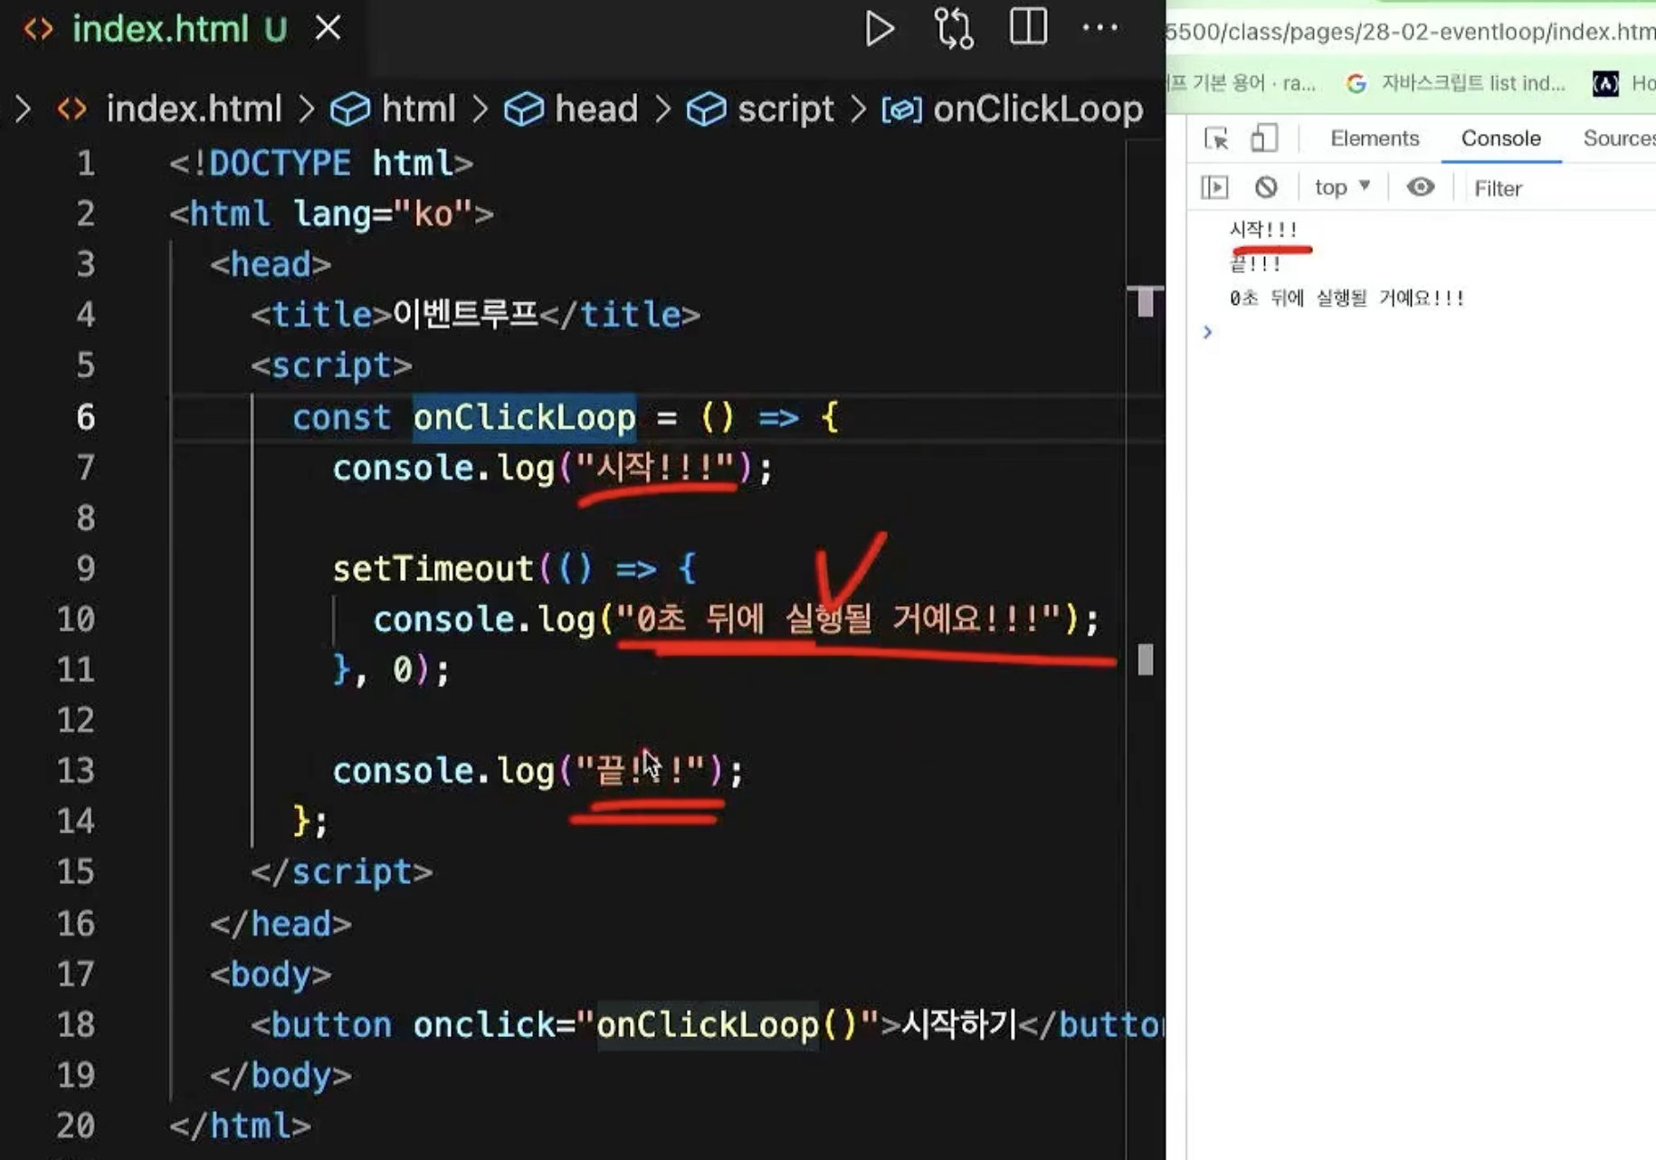Viewport: 1656px width, 1160px height.
Task: Open source control changes icon
Action: point(954,29)
